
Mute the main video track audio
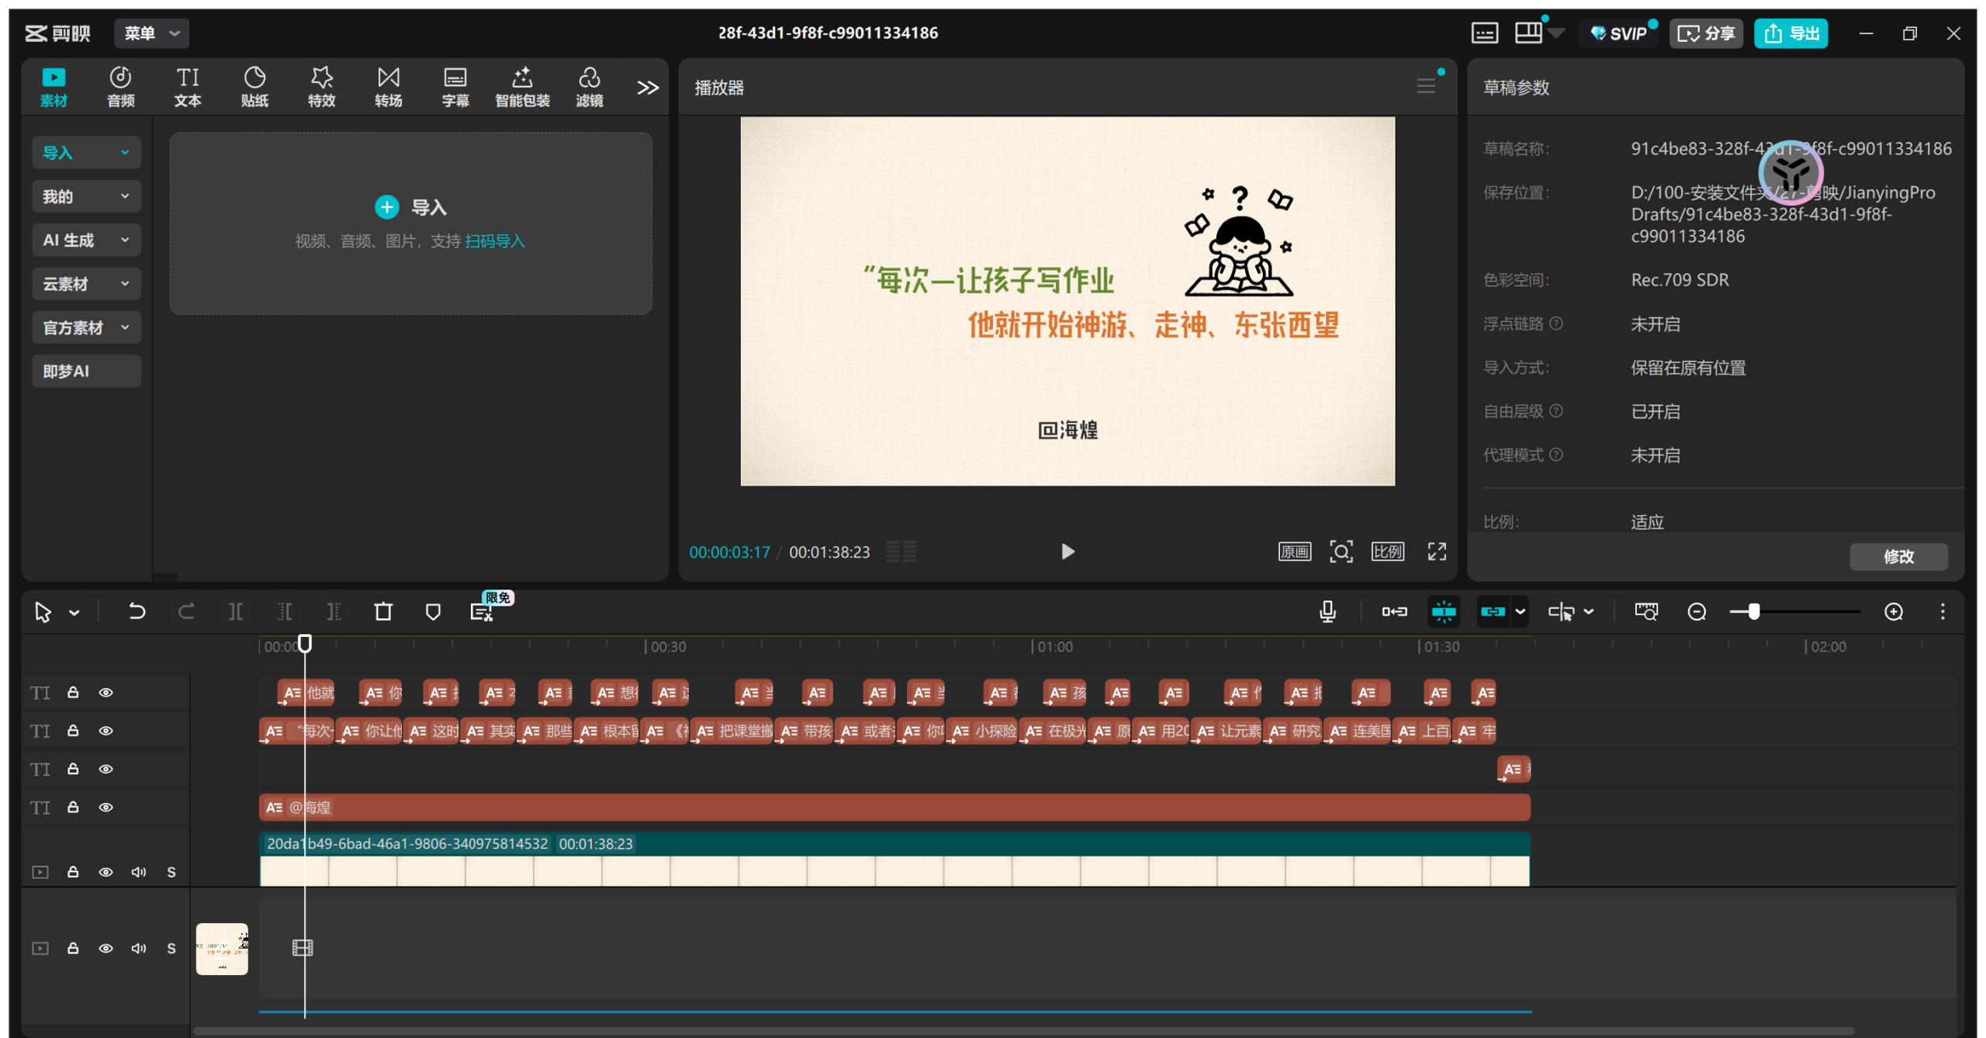[x=139, y=872]
